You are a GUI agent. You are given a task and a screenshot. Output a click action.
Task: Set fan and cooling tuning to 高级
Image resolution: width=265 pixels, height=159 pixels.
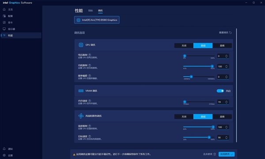pos(222,117)
